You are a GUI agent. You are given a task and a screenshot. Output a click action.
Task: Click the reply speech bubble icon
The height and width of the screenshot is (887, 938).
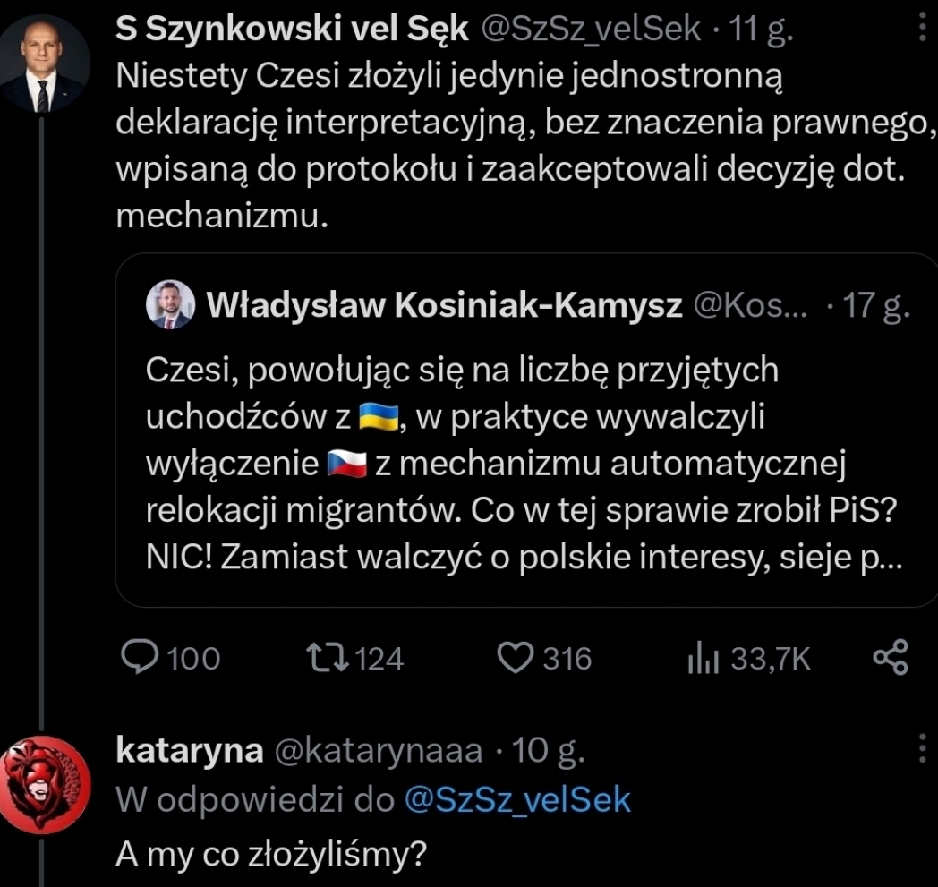139,658
